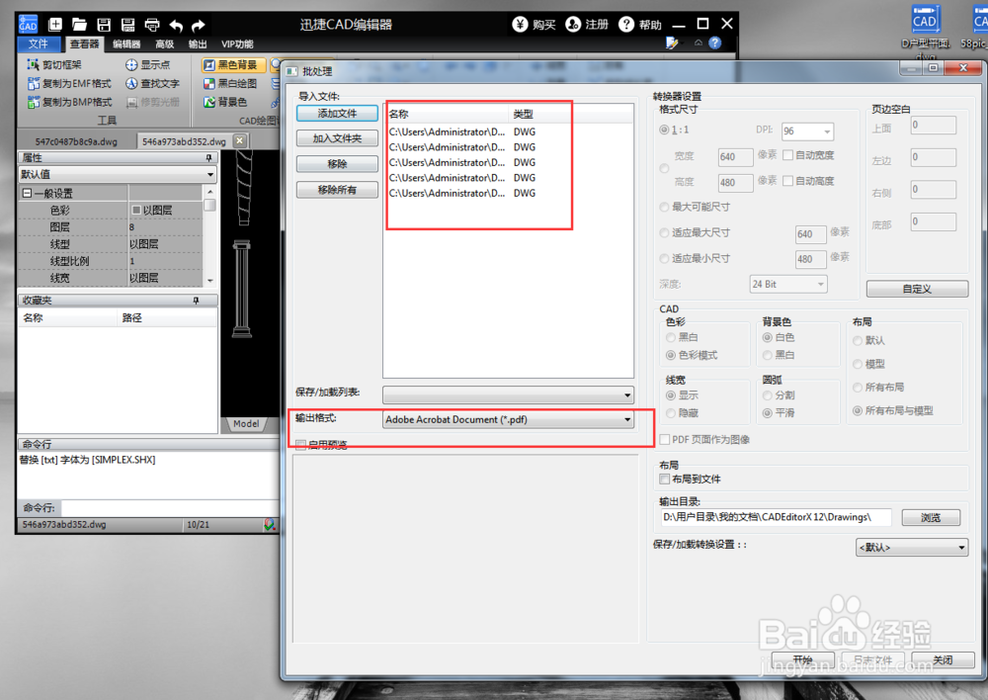The width and height of the screenshot is (988, 700).
Task: Click properties list scroll down arrow
Action: pyautogui.click(x=209, y=280)
